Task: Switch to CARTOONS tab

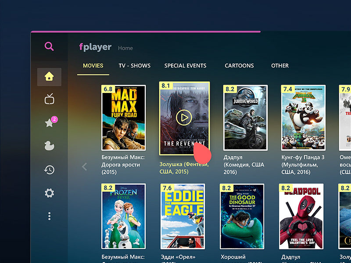Action: [239, 65]
